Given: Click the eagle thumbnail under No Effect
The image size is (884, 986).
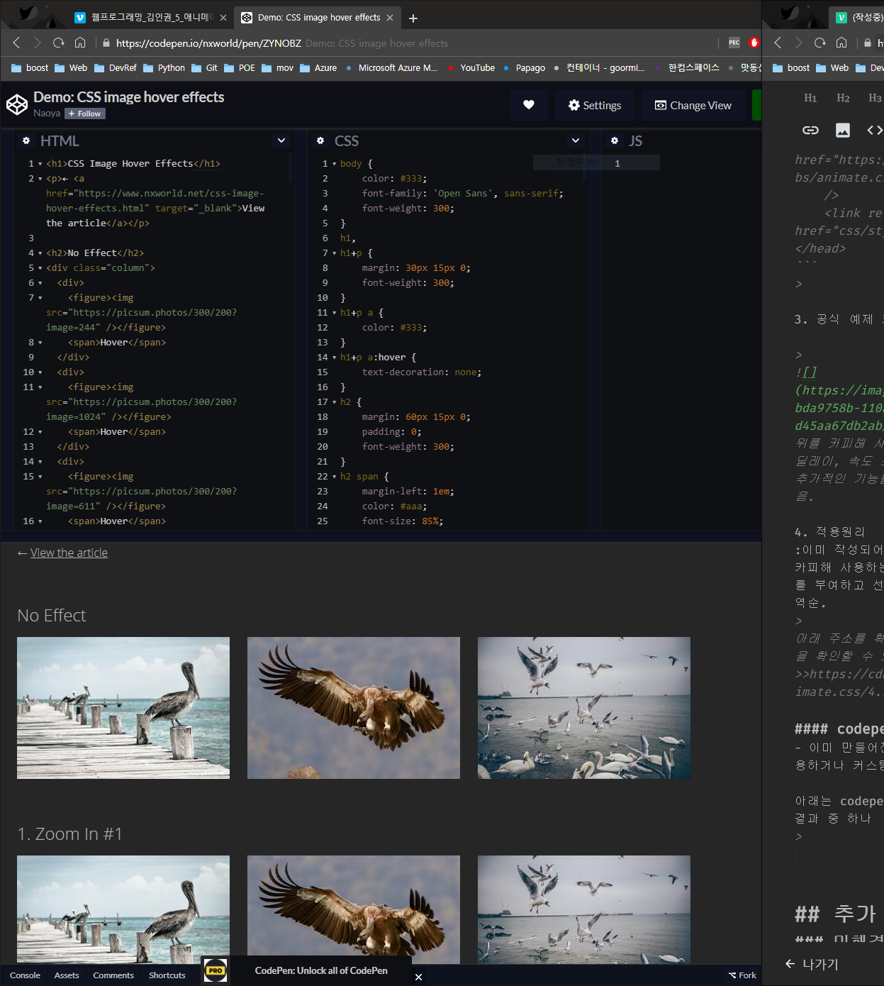Looking at the screenshot, I should [x=353, y=707].
